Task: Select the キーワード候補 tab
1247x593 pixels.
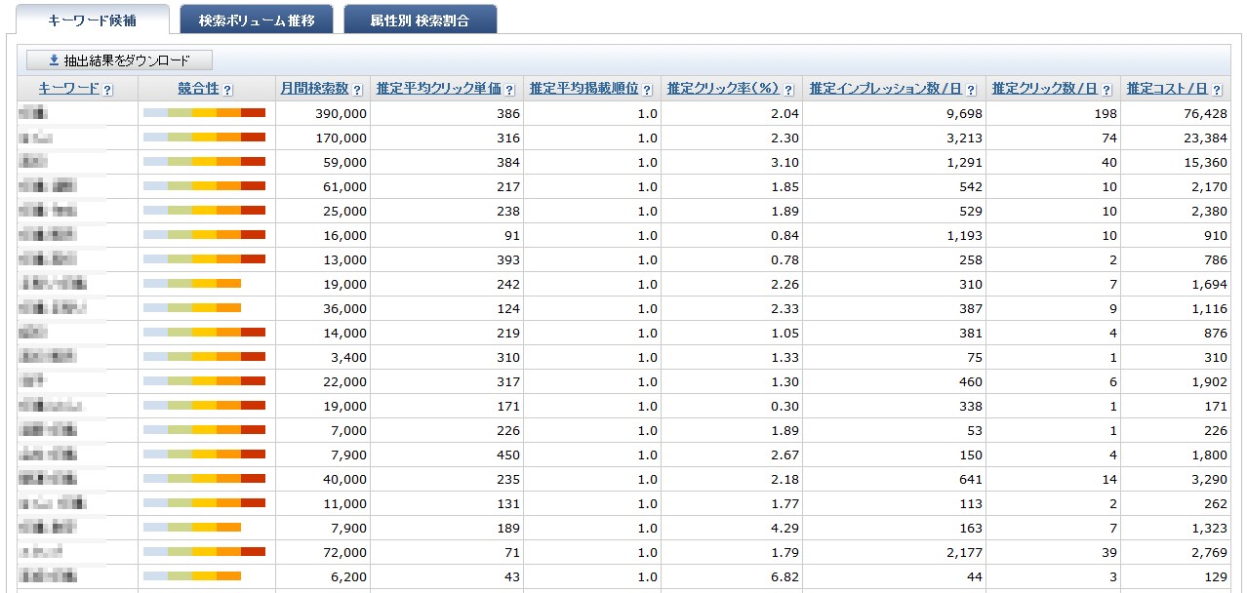Action: click(x=93, y=20)
